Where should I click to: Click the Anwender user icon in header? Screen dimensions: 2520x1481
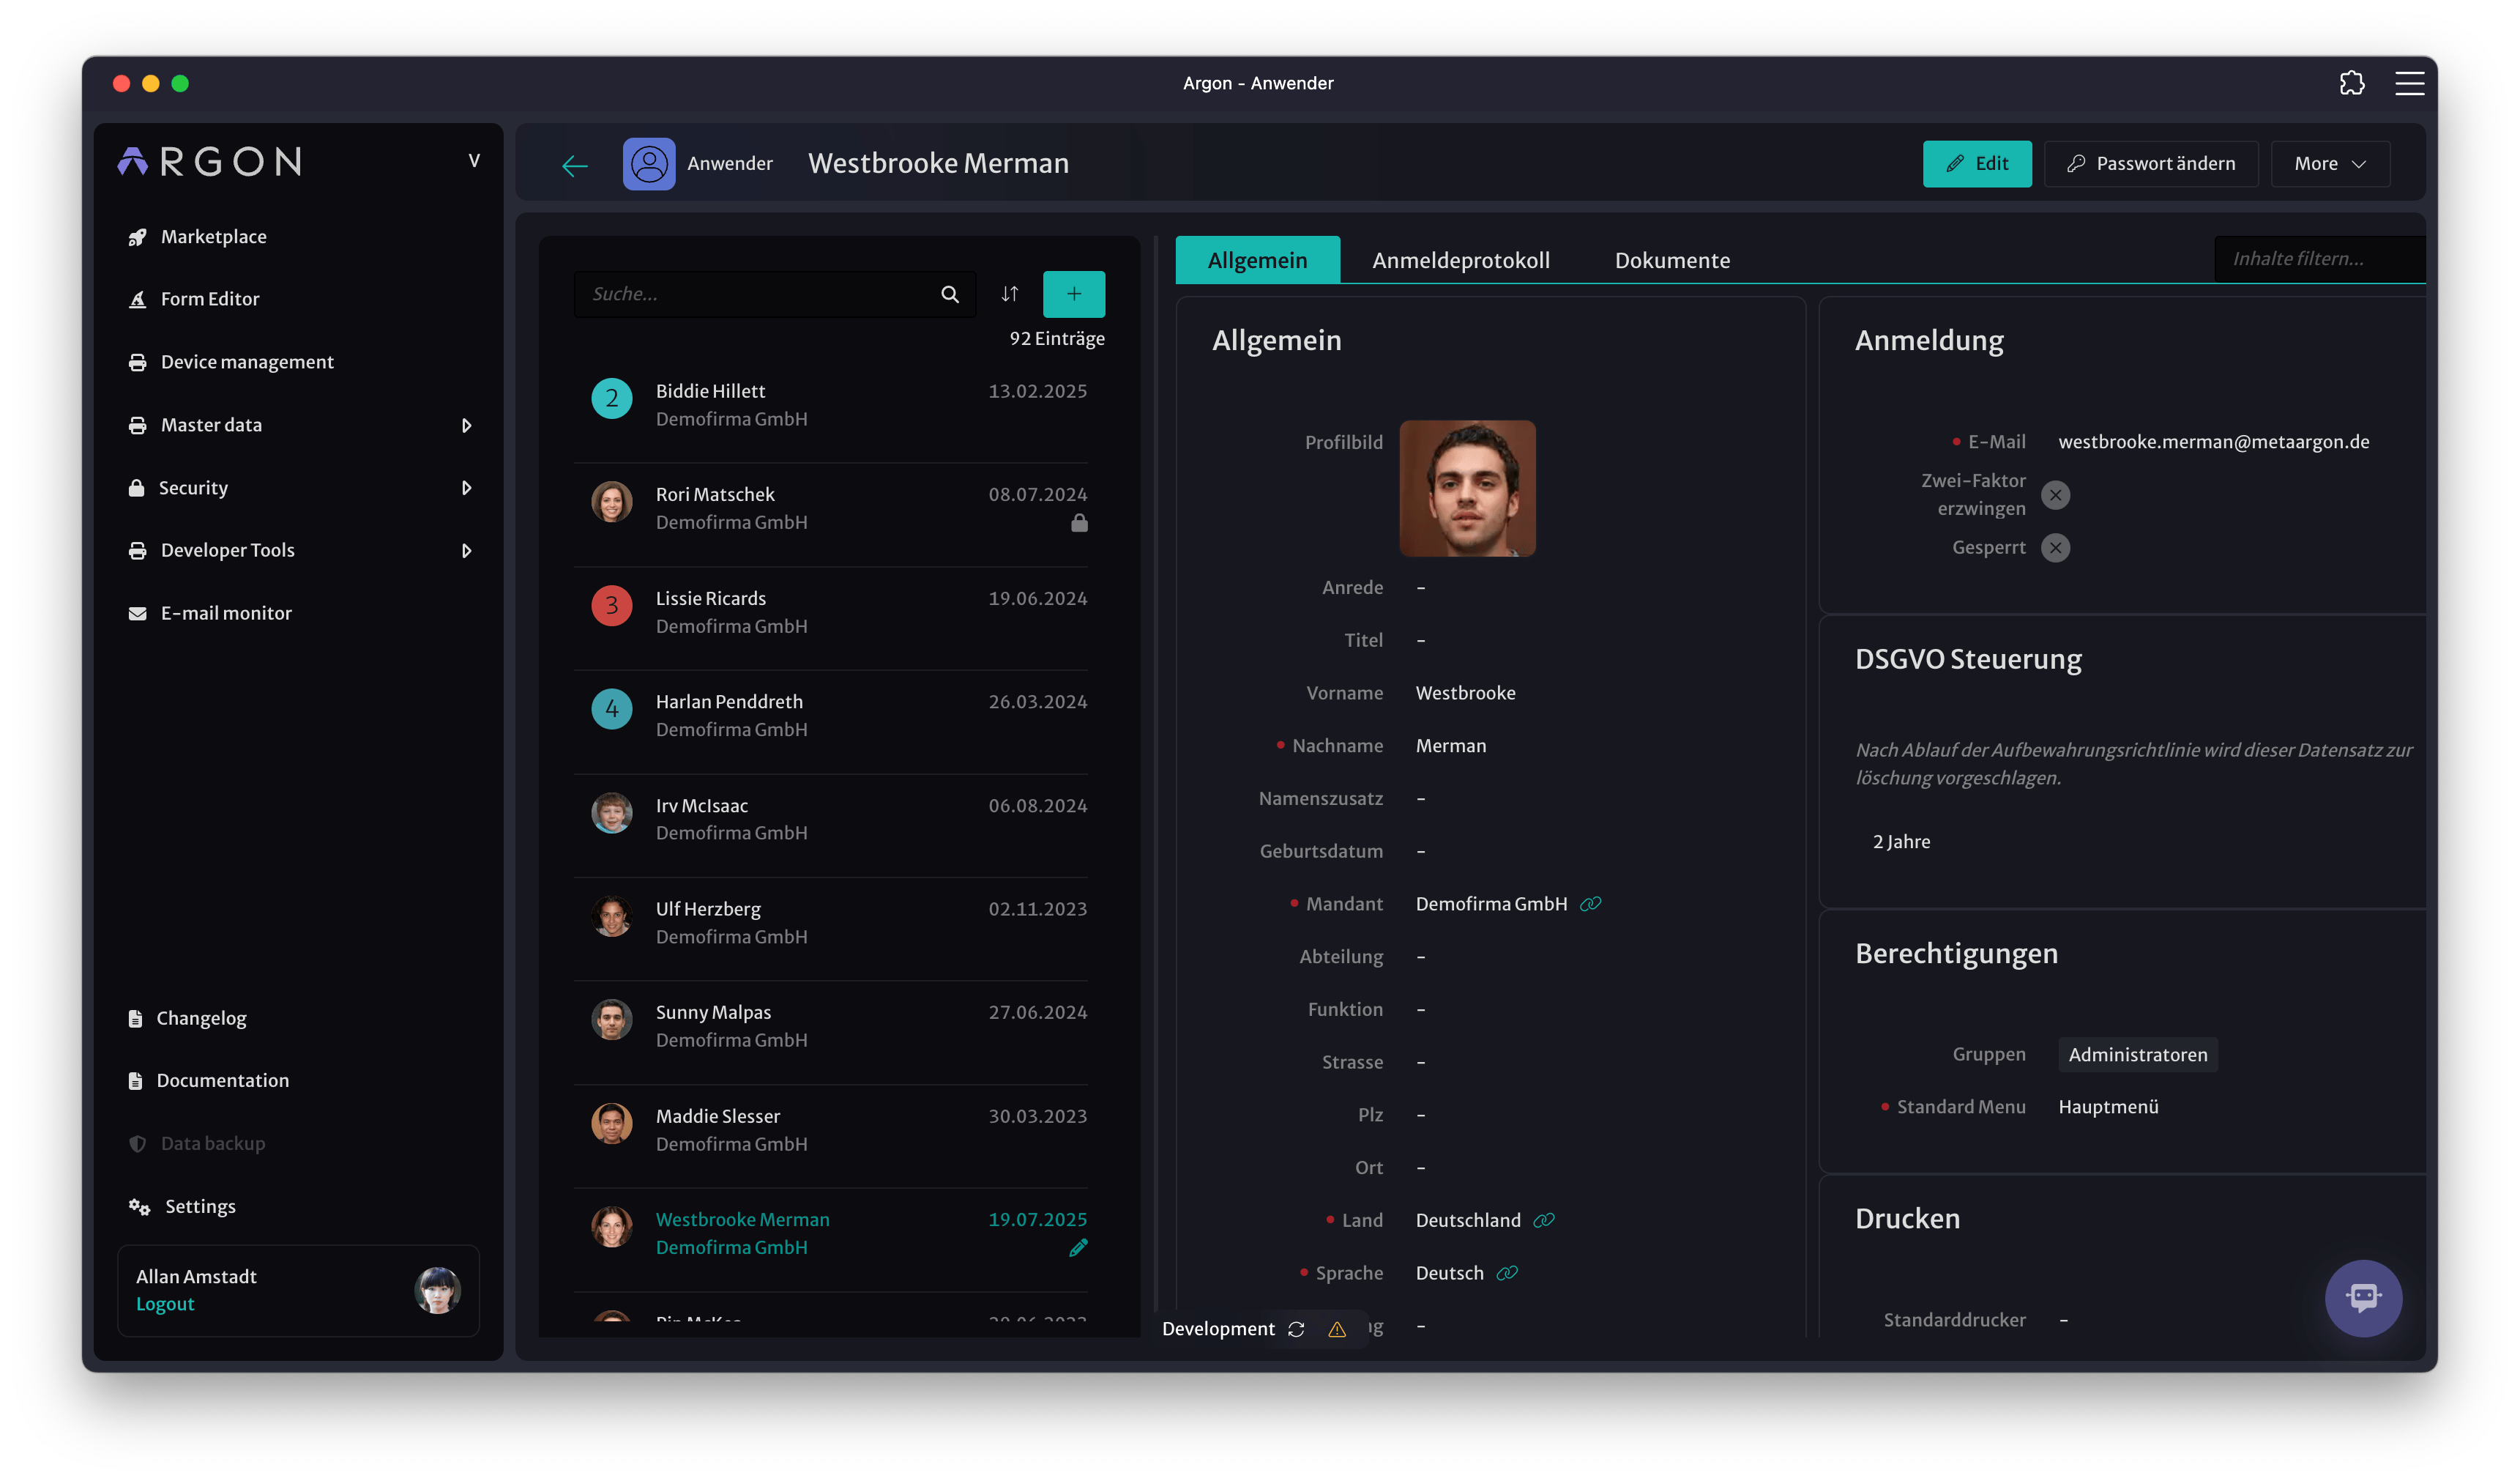tap(648, 163)
